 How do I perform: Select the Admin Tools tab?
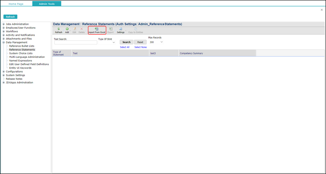pyautogui.click(x=46, y=4)
